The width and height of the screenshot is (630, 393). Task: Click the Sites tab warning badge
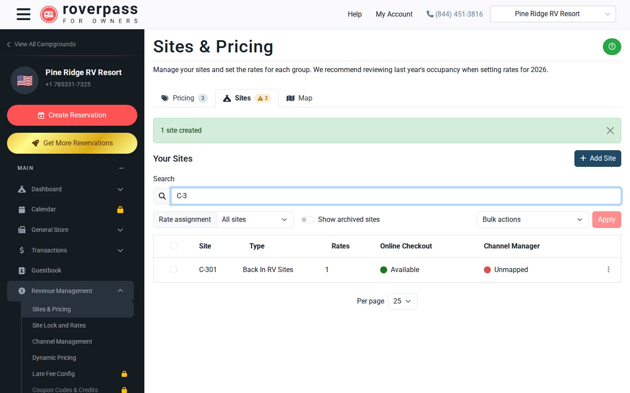click(263, 98)
